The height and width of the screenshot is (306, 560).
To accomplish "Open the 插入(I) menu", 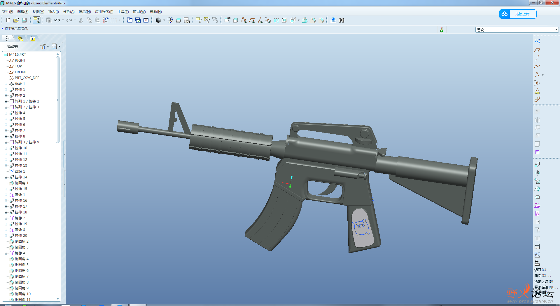I will pos(53,12).
